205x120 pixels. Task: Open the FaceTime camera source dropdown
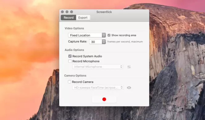click(98, 87)
